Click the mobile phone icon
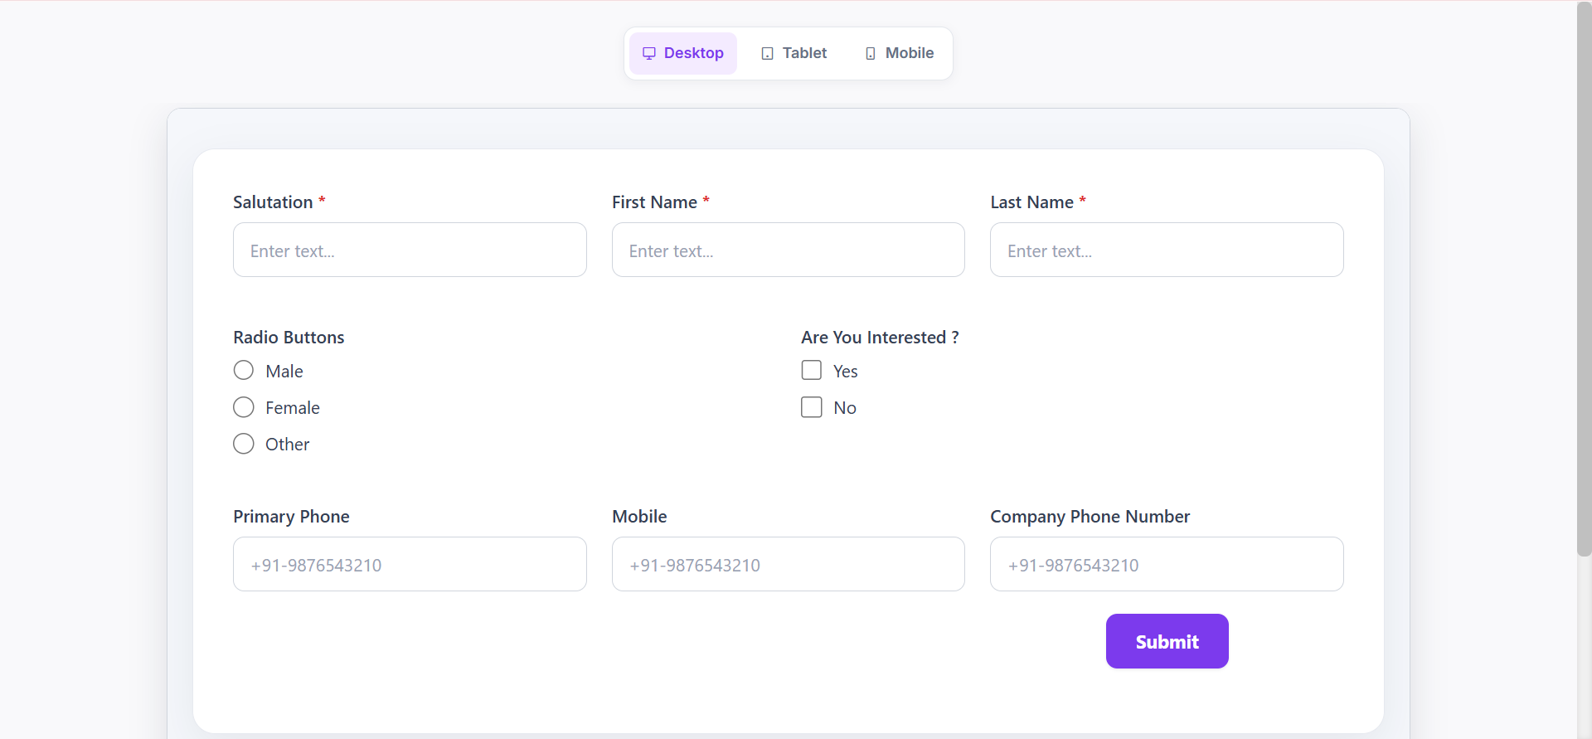 871,53
